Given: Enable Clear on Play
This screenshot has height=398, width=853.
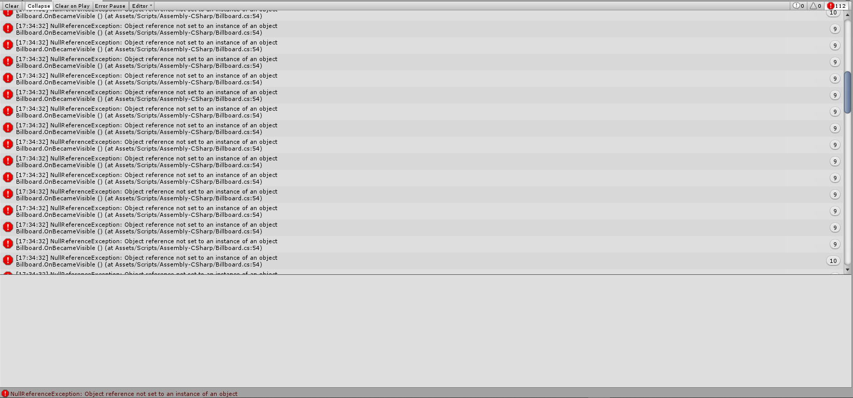Looking at the screenshot, I should 72,6.
